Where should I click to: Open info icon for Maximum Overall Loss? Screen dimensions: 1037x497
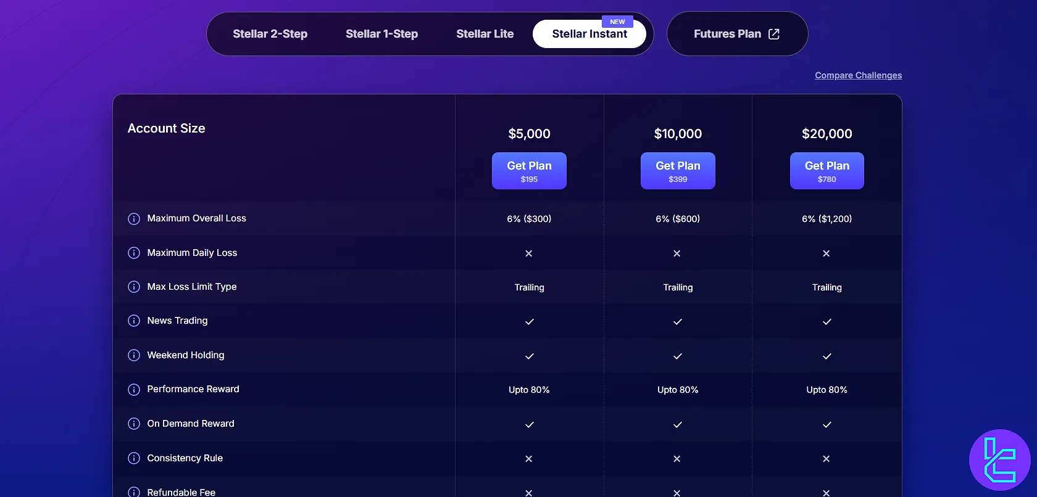pyautogui.click(x=134, y=219)
